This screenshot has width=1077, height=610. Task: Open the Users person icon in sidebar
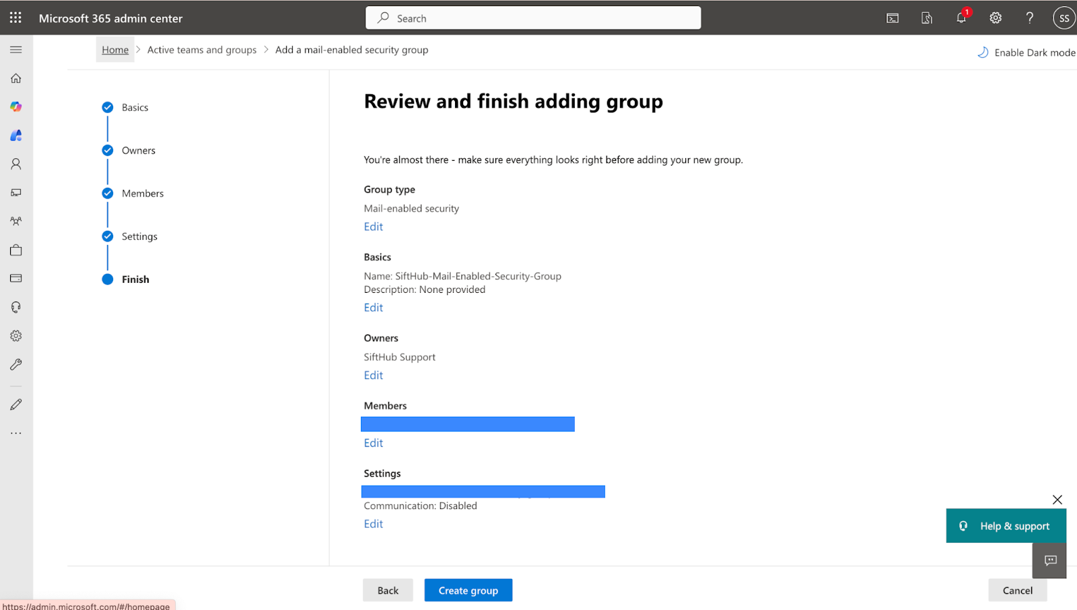(16, 164)
